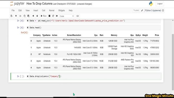
Task: Click the Python logo icon
Action: click(151, 4)
